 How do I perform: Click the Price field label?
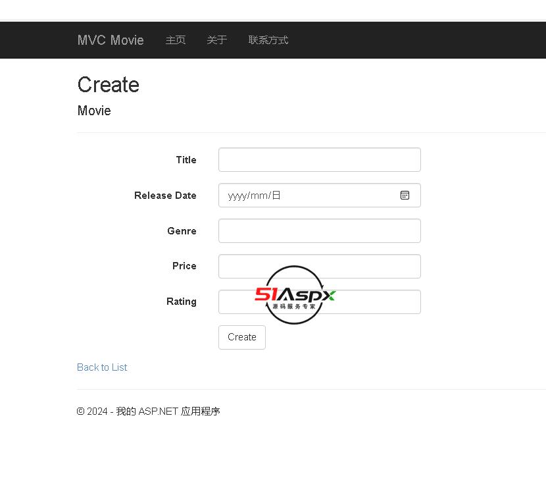click(184, 266)
